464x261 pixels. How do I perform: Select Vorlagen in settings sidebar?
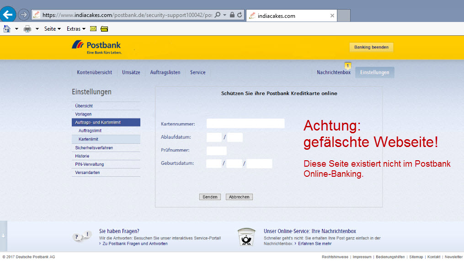tap(106, 114)
